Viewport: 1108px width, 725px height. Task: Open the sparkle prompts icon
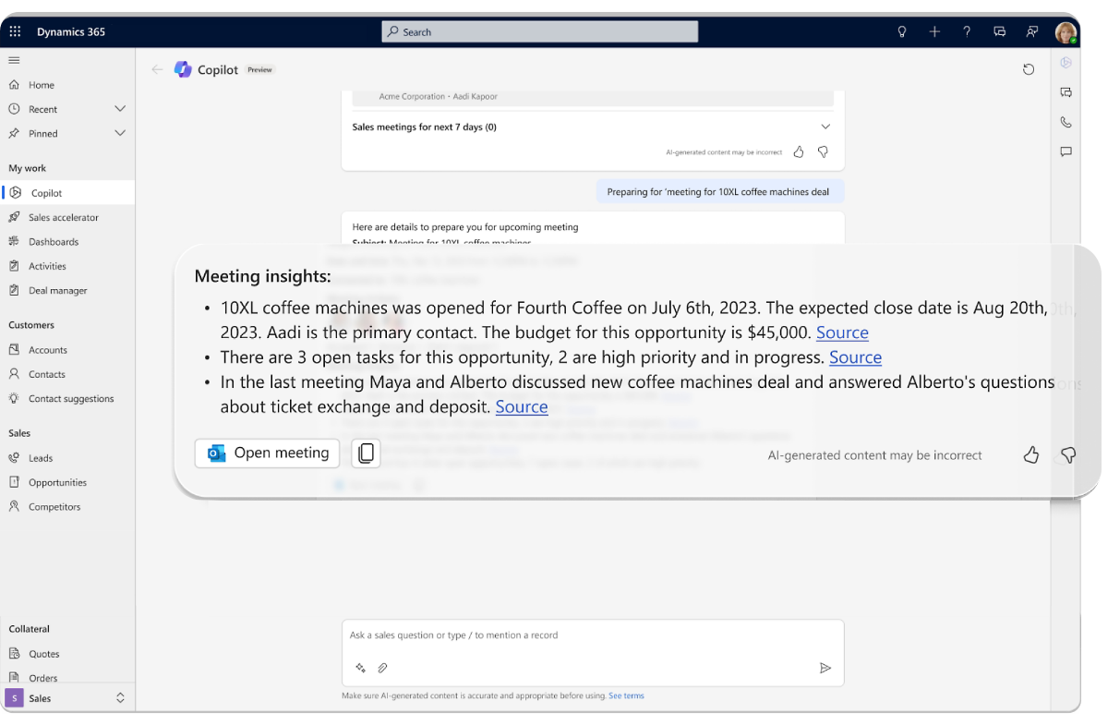click(x=360, y=668)
